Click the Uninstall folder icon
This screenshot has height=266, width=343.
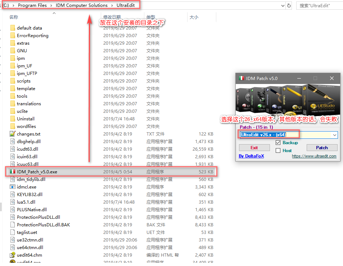pyautogui.click(x=13, y=119)
